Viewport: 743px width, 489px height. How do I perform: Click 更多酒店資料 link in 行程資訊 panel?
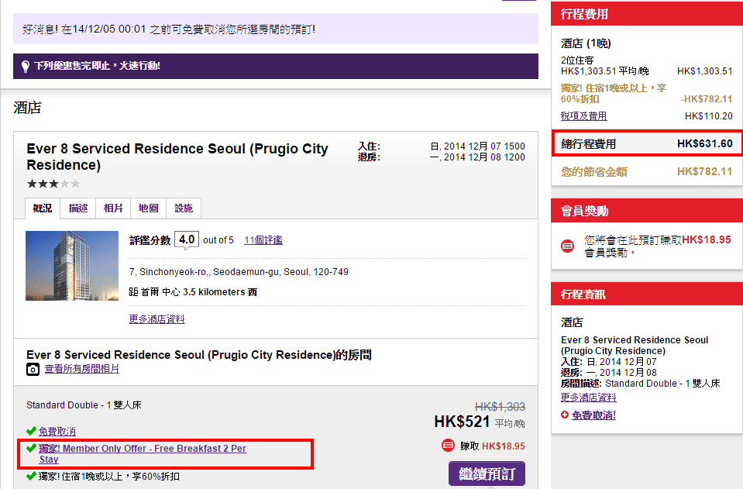(x=588, y=398)
